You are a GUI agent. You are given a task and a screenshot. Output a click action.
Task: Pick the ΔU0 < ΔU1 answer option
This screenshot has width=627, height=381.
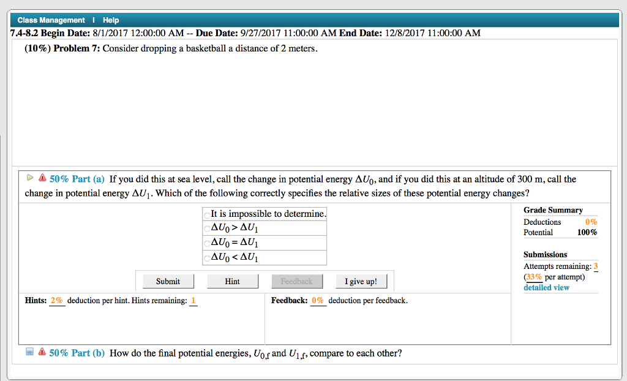click(207, 258)
